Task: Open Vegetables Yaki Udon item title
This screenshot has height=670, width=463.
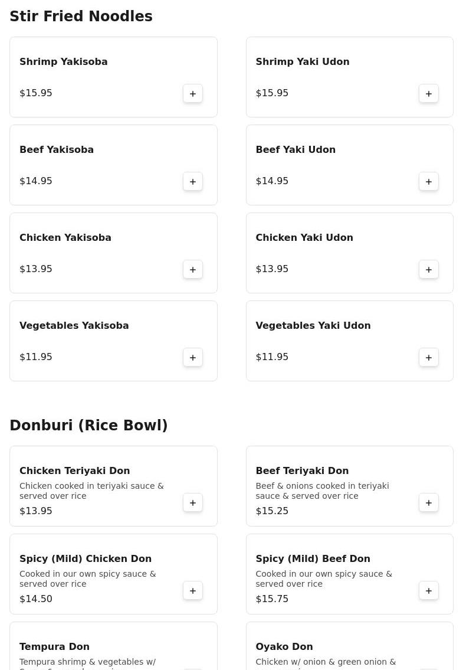Action: click(x=313, y=326)
